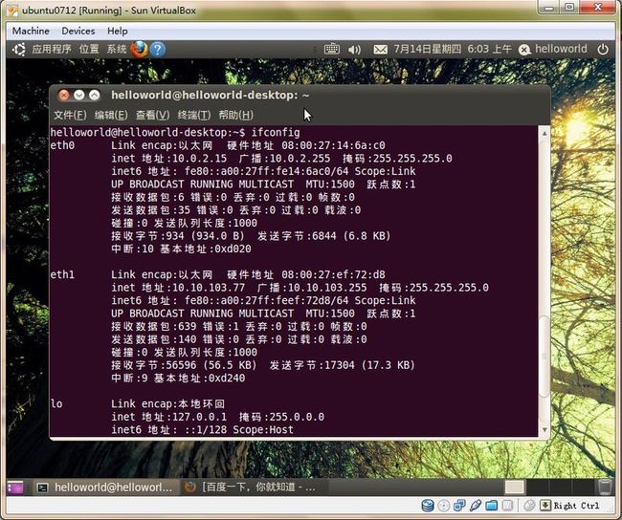The image size is (622, 520).
Task: Open the volume speaker icon
Action: [354, 50]
